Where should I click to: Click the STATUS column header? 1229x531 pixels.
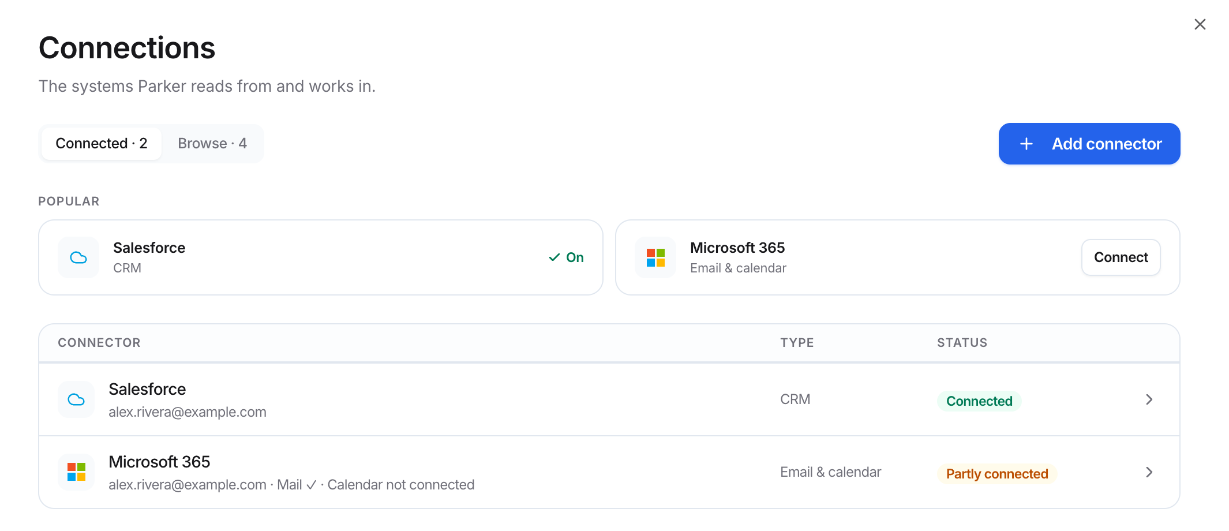tap(962, 343)
